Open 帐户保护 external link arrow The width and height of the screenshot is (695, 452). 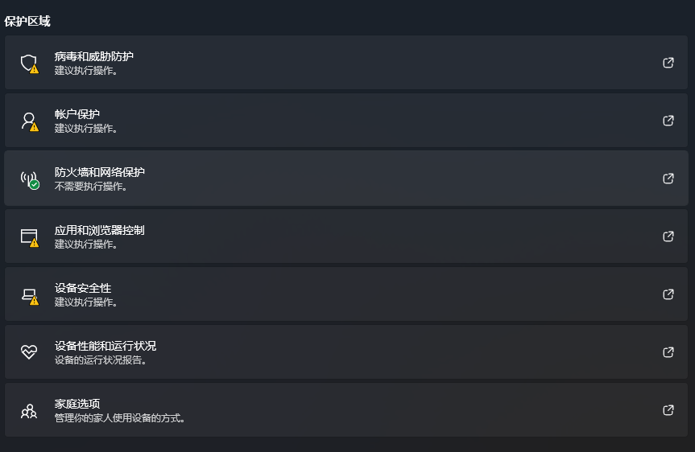coord(668,121)
